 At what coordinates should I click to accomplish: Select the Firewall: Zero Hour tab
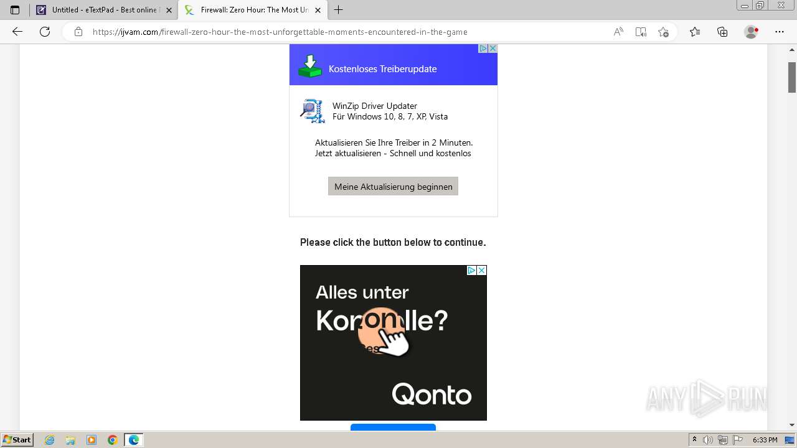pos(252,10)
